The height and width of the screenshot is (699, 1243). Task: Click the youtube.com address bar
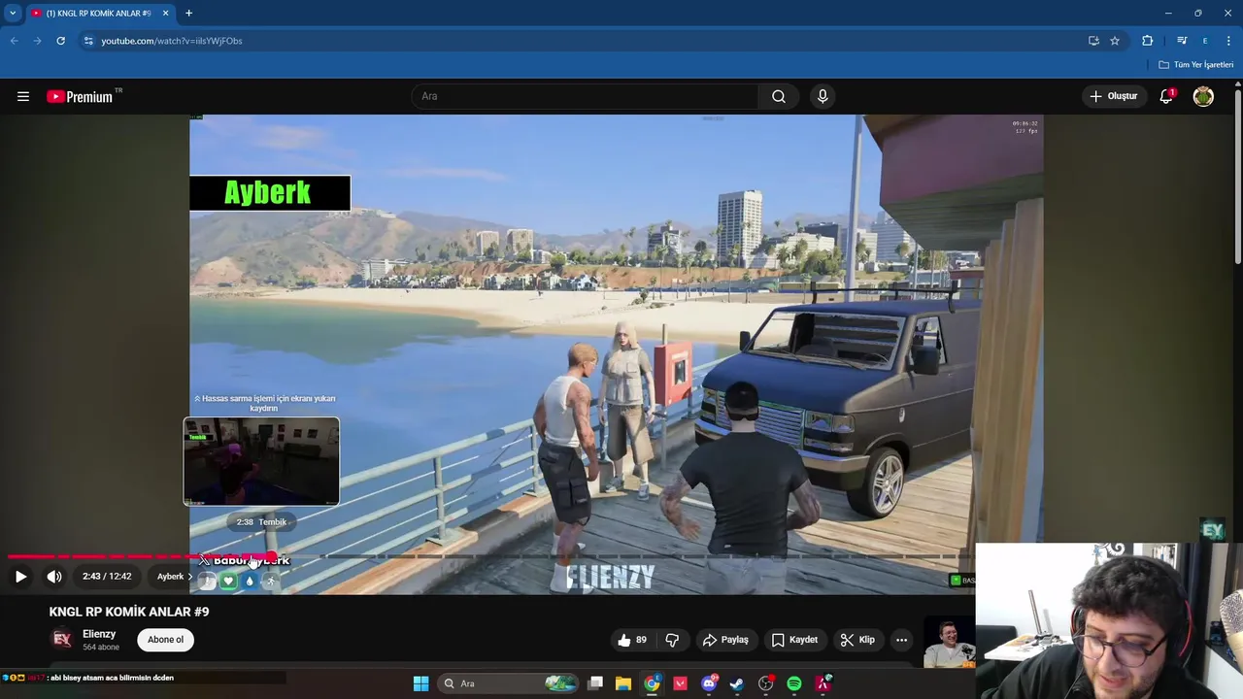coord(583,41)
